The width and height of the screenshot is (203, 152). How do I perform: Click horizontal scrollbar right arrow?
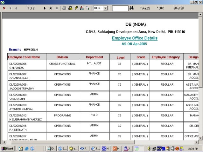point(196,142)
